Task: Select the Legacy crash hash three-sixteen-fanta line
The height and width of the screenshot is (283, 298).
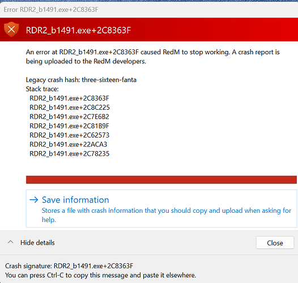Action: pyautogui.click(x=81, y=80)
